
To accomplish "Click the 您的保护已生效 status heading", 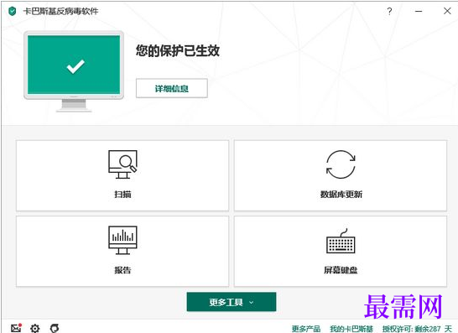I will point(178,51).
